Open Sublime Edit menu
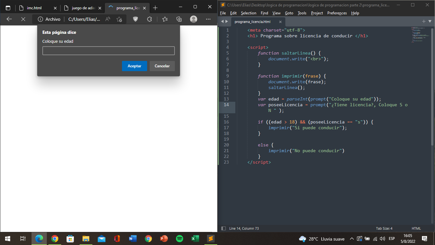The width and height of the screenshot is (435, 245). pyautogui.click(x=233, y=13)
